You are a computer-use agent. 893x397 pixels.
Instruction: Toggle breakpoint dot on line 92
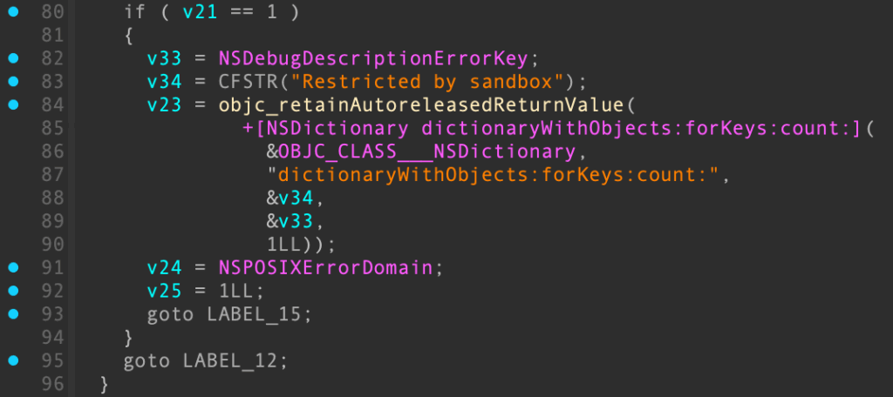point(14,290)
